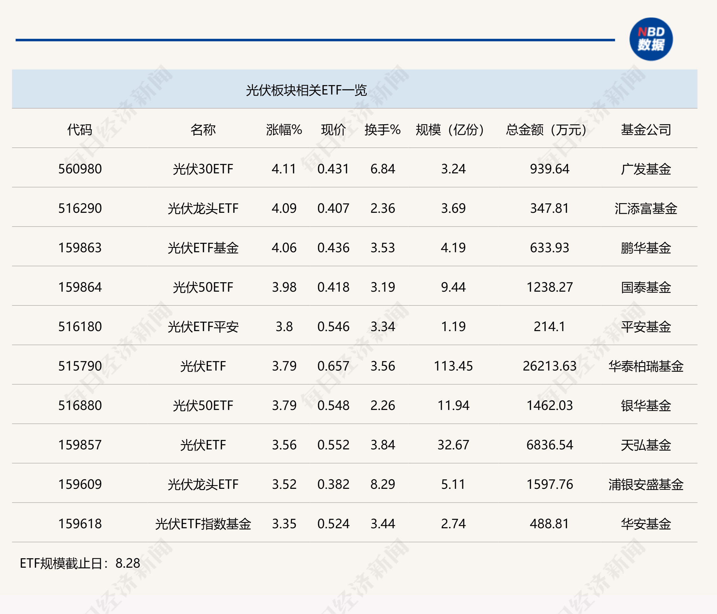
Task: Select fund code 560980
Action: (80, 169)
